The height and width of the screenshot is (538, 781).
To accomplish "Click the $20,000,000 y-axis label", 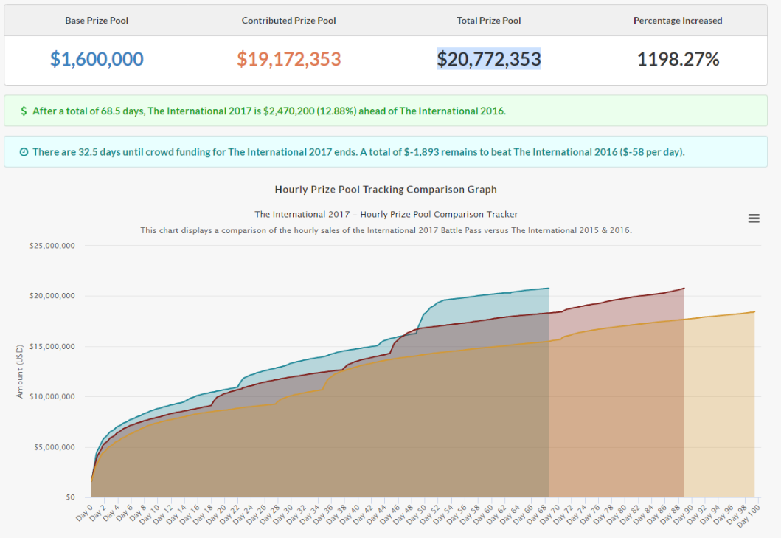I will (x=52, y=296).
